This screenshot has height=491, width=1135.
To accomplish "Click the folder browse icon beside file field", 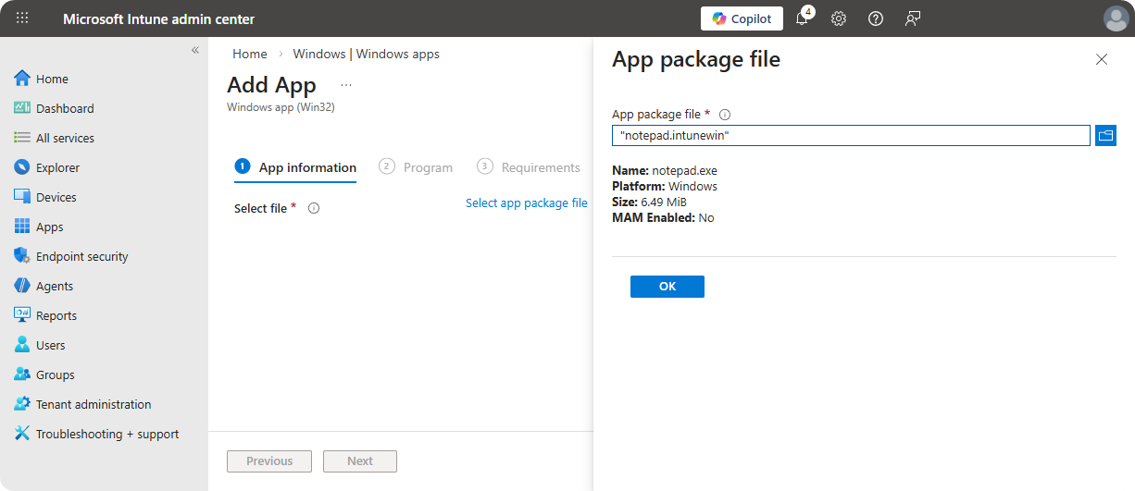I will pos(1105,136).
